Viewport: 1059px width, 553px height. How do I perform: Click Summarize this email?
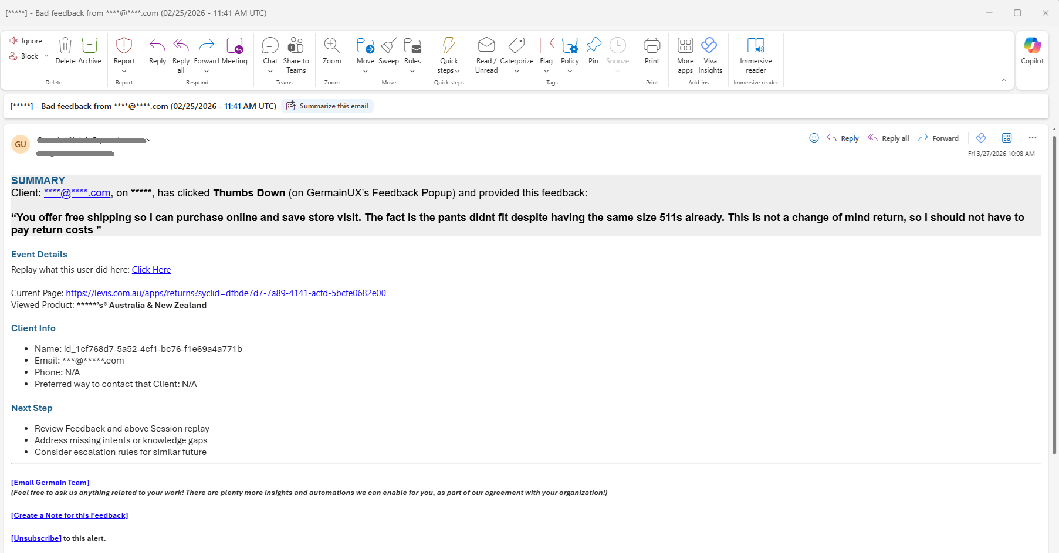point(327,106)
